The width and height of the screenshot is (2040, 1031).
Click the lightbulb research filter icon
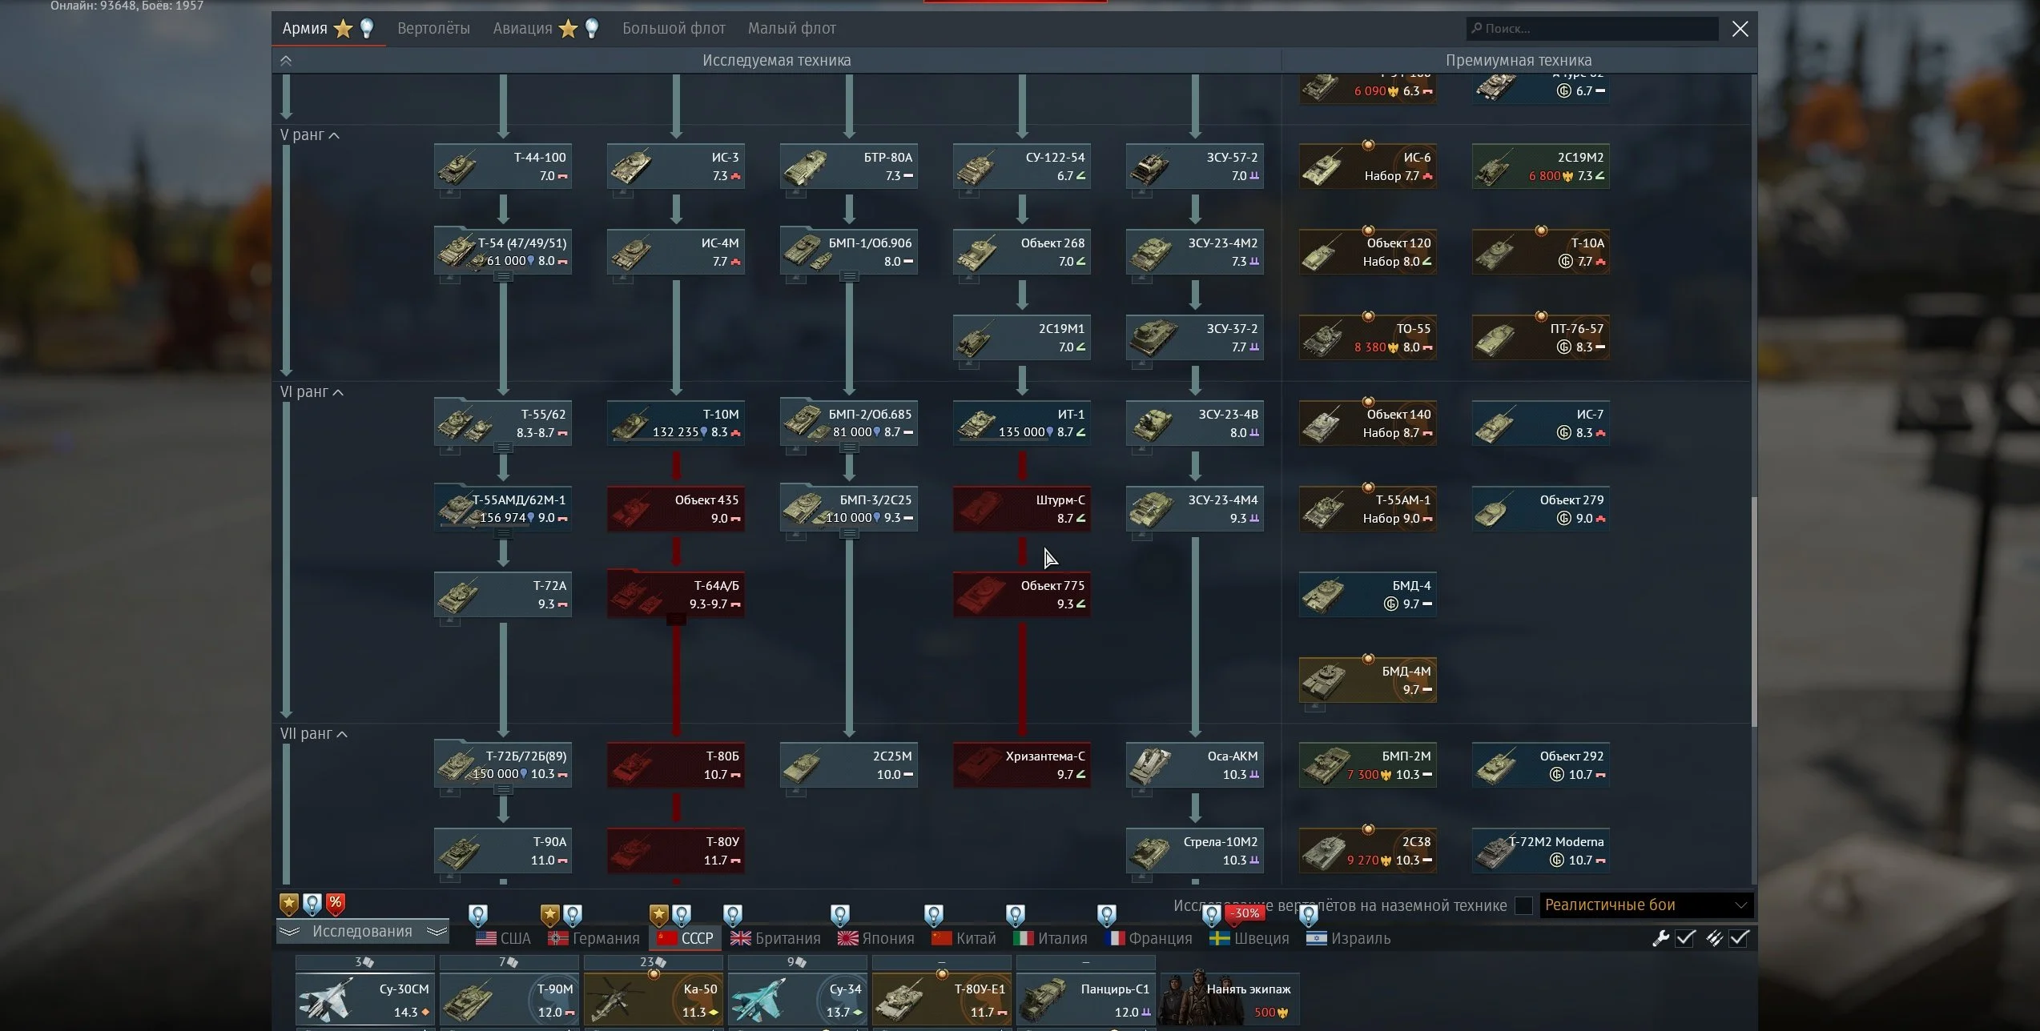[x=312, y=905]
